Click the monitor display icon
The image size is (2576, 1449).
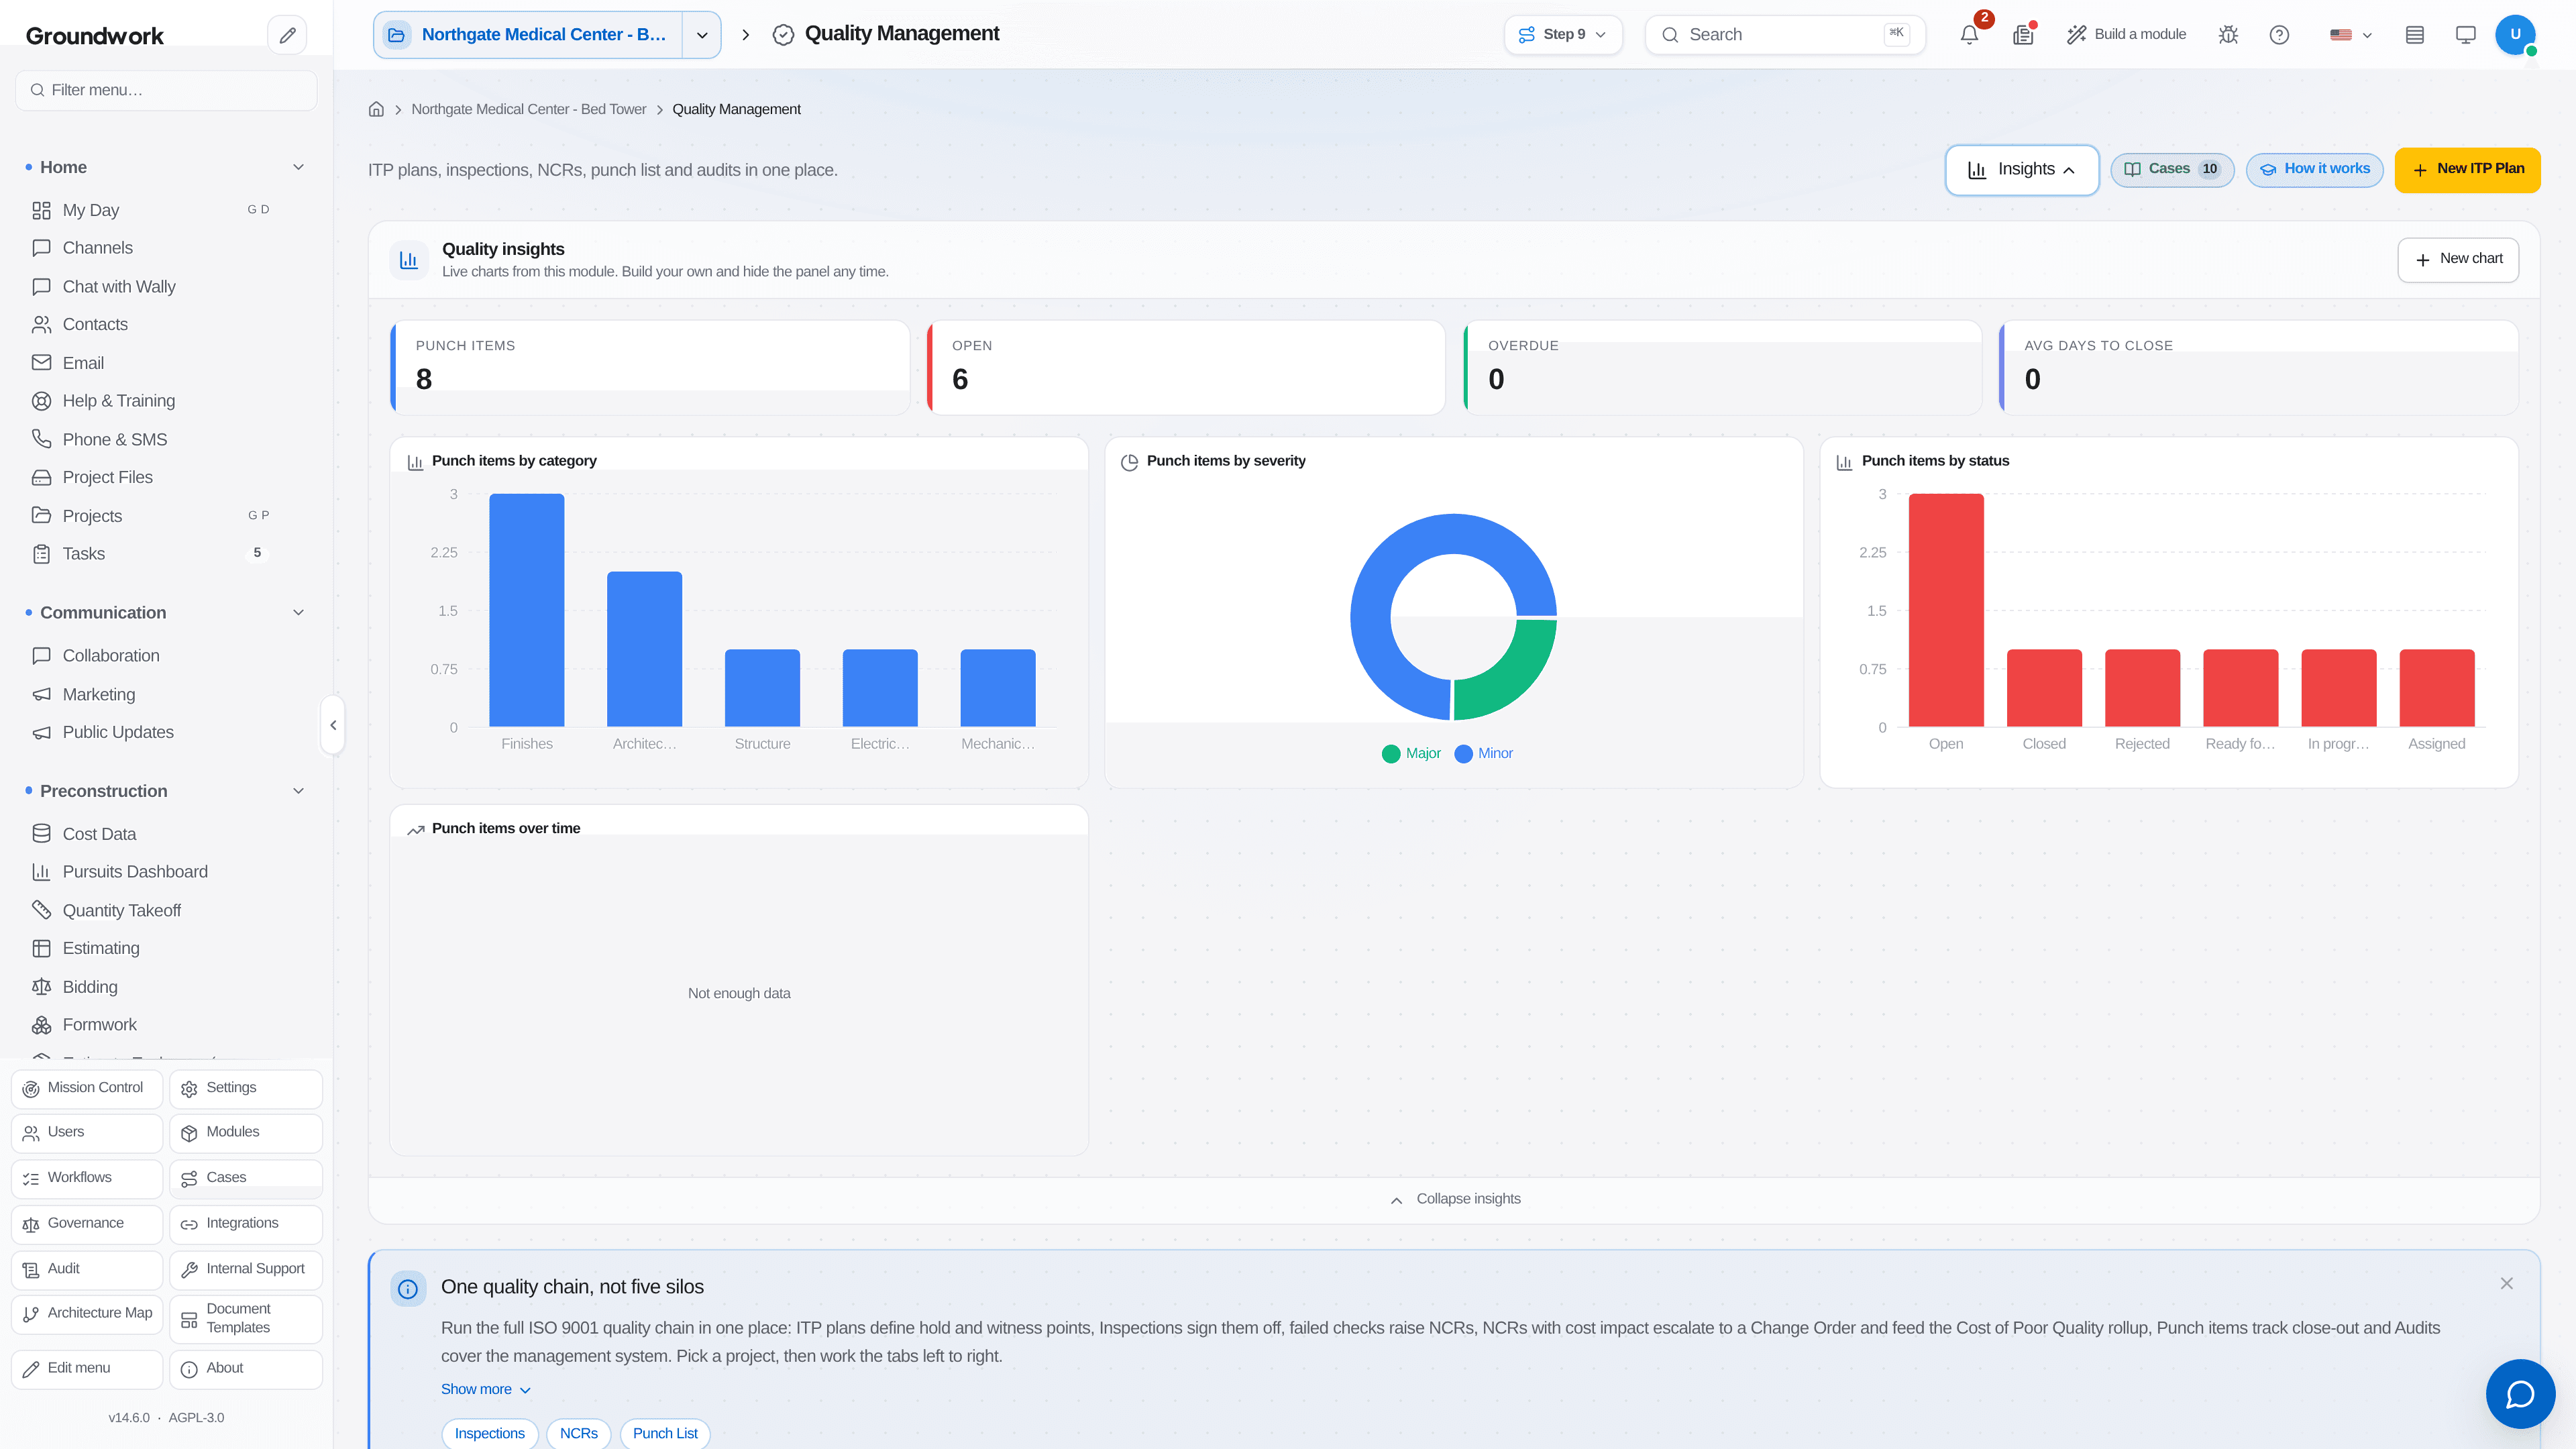coord(2466,35)
